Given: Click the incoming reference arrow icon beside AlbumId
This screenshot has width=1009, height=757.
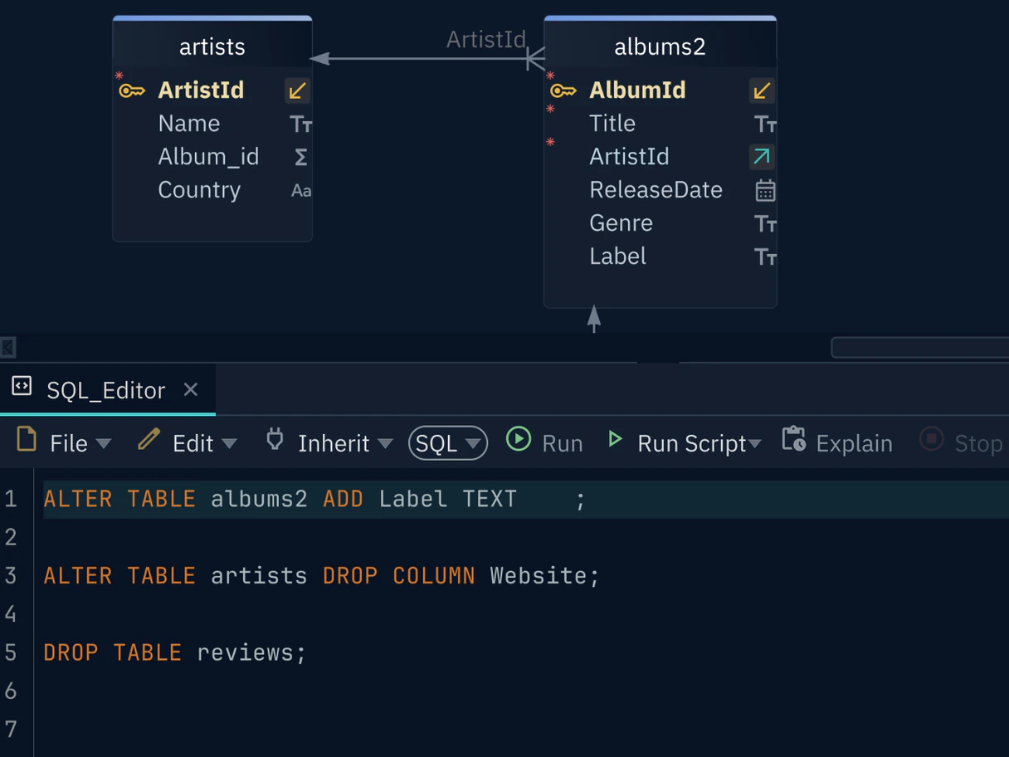Looking at the screenshot, I should pos(762,90).
